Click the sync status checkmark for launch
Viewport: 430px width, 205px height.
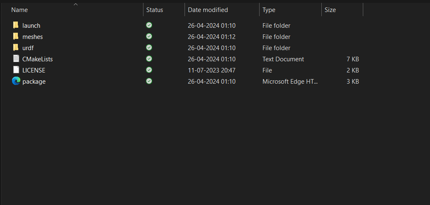click(149, 25)
